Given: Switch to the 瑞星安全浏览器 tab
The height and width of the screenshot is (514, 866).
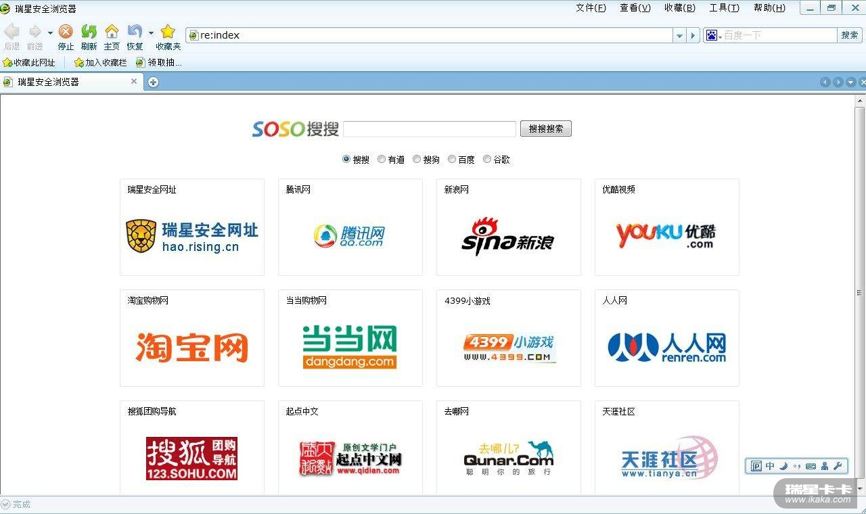Looking at the screenshot, I should coord(71,82).
